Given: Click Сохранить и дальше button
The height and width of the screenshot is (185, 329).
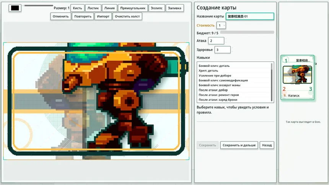Looking at the screenshot, I should (x=239, y=145).
